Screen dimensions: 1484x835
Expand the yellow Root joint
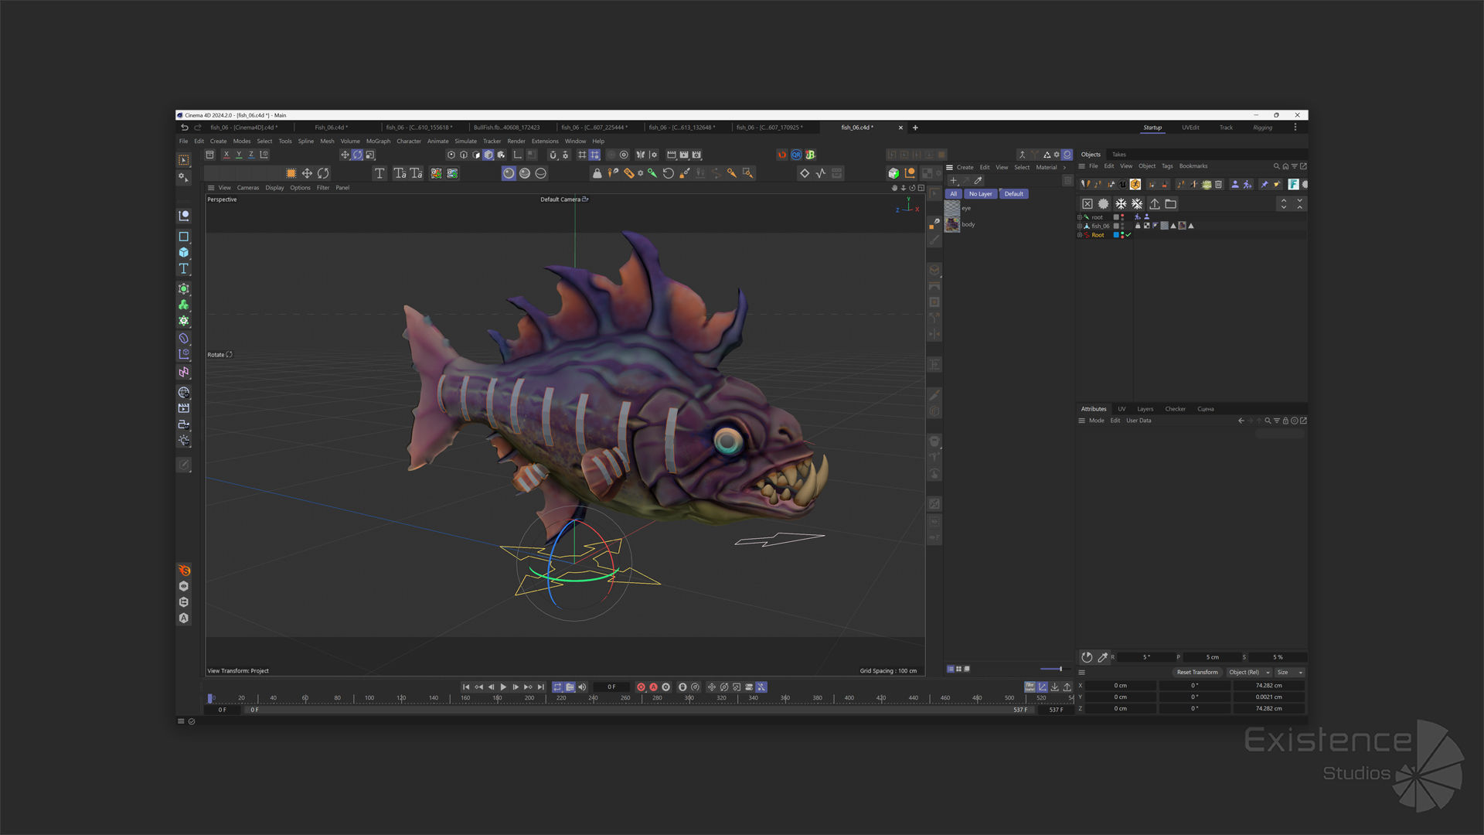(x=1079, y=235)
